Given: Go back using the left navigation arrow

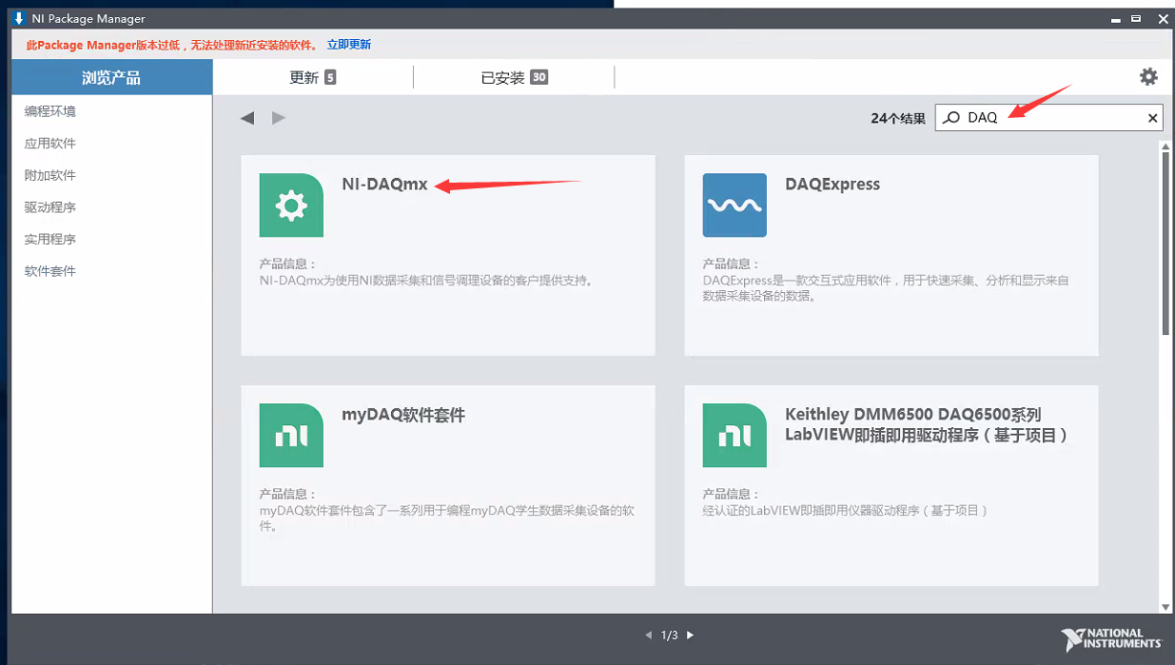Looking at the screenshot, I should point(247,118).
